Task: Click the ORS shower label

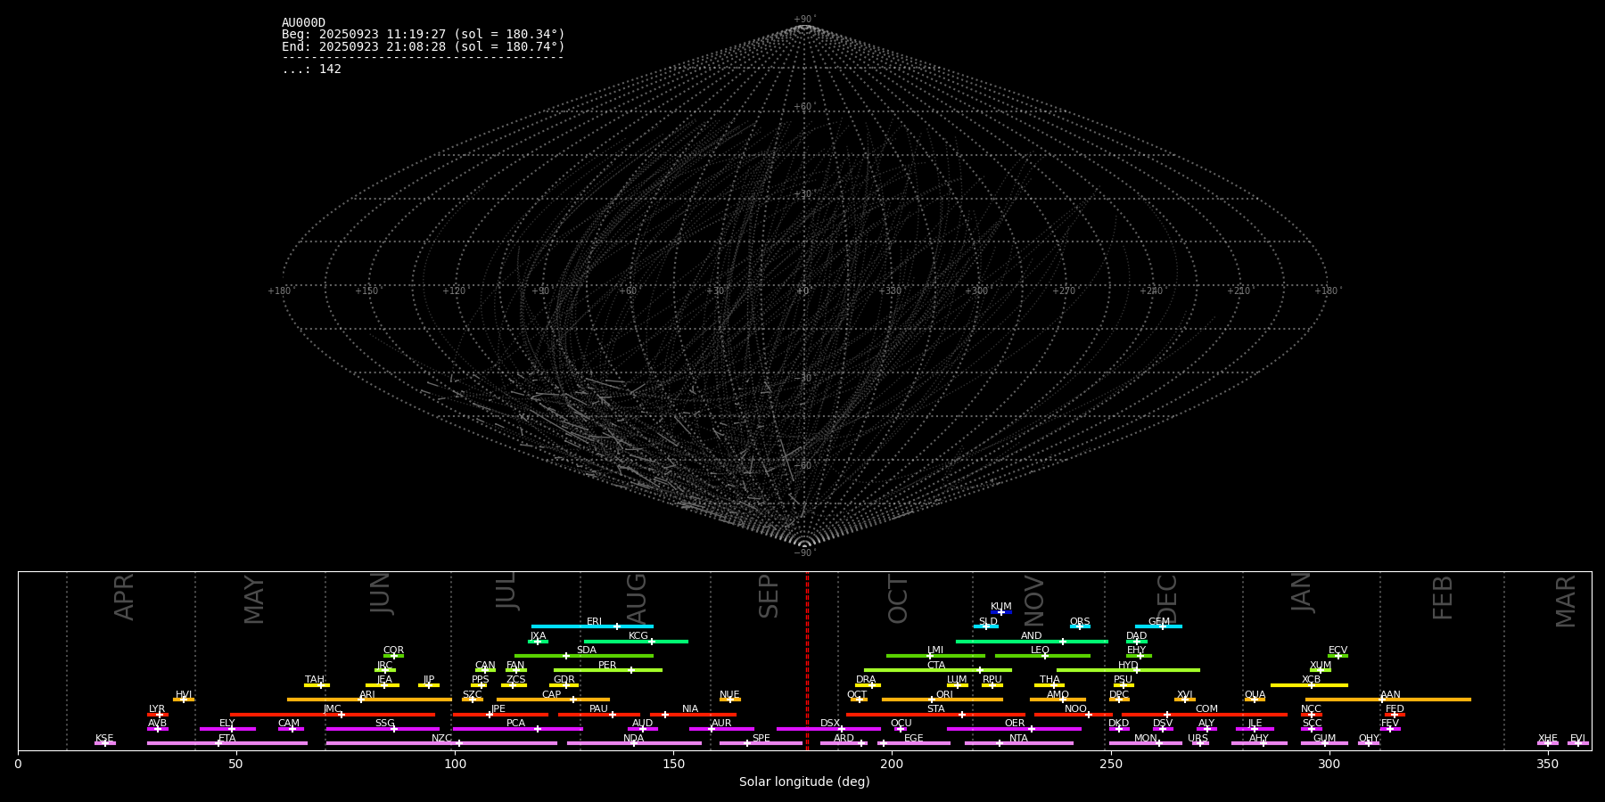Action: click(1080, 622)
